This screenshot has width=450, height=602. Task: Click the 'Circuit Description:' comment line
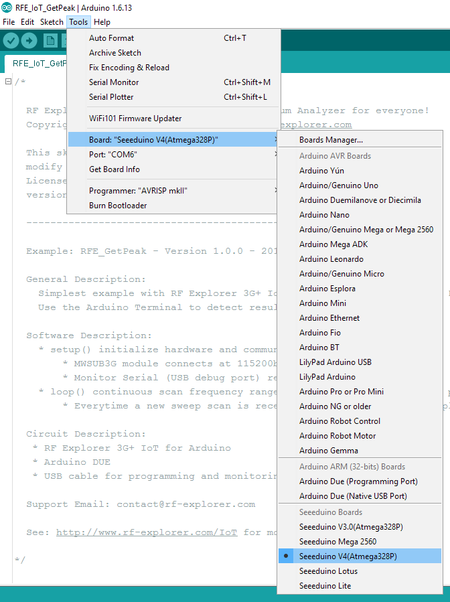tap(86, 434)
